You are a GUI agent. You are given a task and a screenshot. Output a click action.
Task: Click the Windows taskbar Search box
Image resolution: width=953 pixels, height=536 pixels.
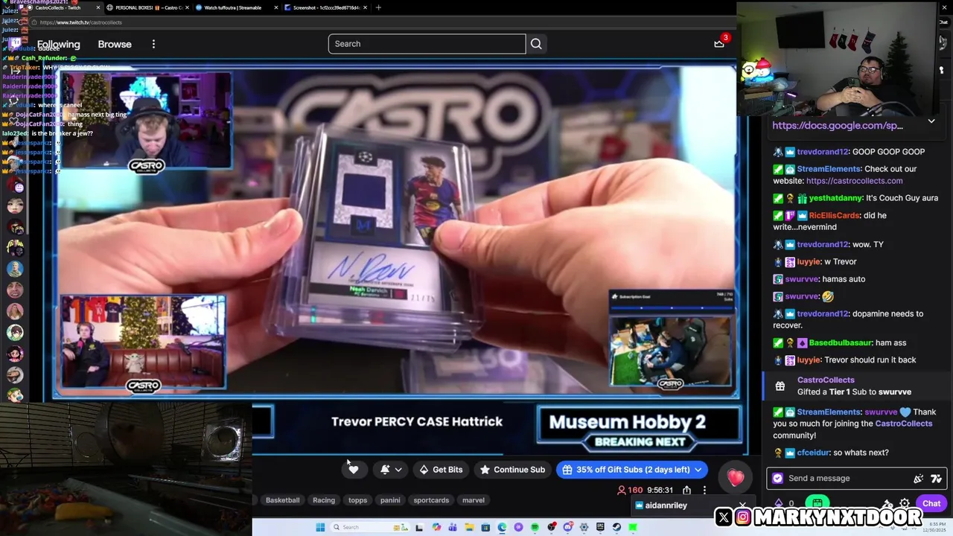370,527
